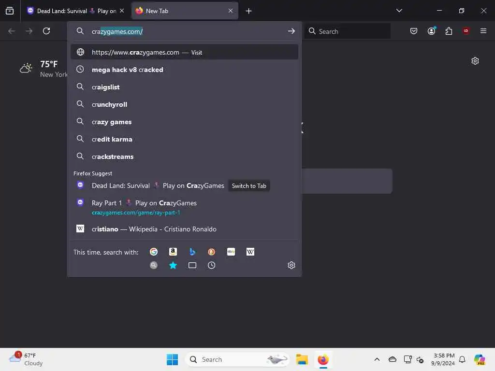Search this time with Amazon
The width and height of the screenshot is (495, 371).
(x=173, y=252)
